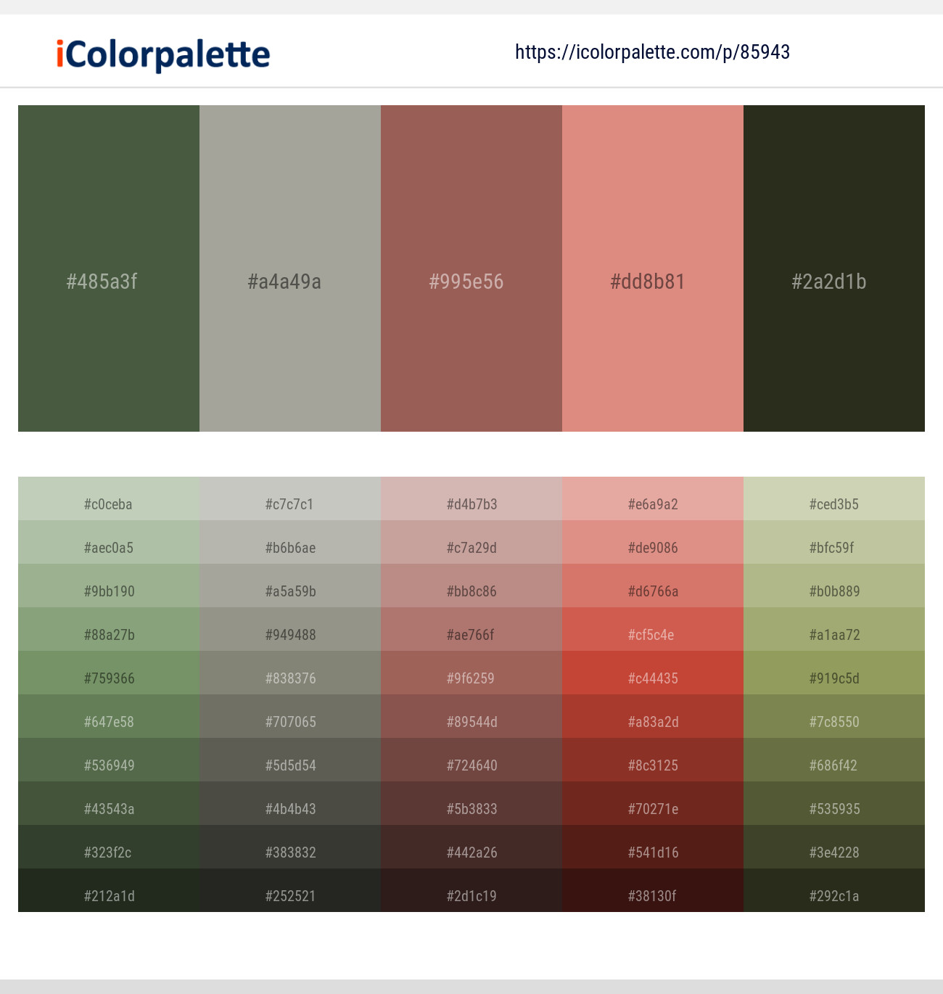Click the iColorpalette logo

click(x=160, y=54)
